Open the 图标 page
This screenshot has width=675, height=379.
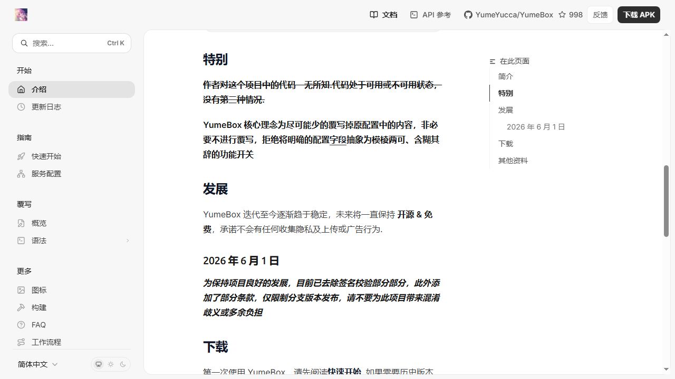point(72,290)
